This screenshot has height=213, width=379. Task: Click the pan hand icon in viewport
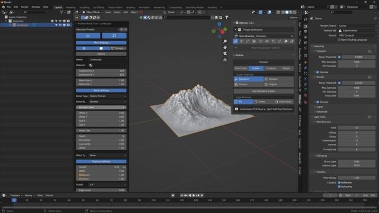pos(225,47)
